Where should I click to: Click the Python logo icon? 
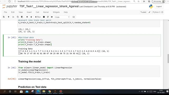click(x=151, y=6)
